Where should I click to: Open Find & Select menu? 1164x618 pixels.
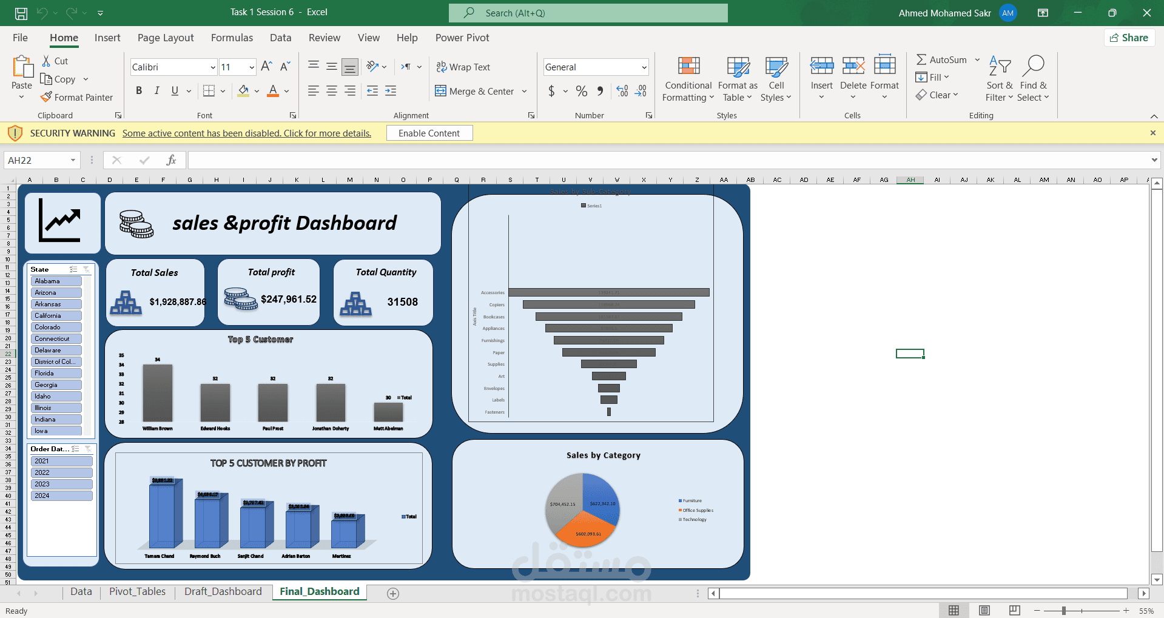[1034, 79]
